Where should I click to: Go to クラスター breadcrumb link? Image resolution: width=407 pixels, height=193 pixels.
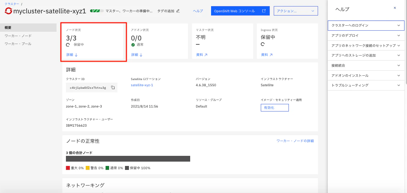(x=12, y=3)
